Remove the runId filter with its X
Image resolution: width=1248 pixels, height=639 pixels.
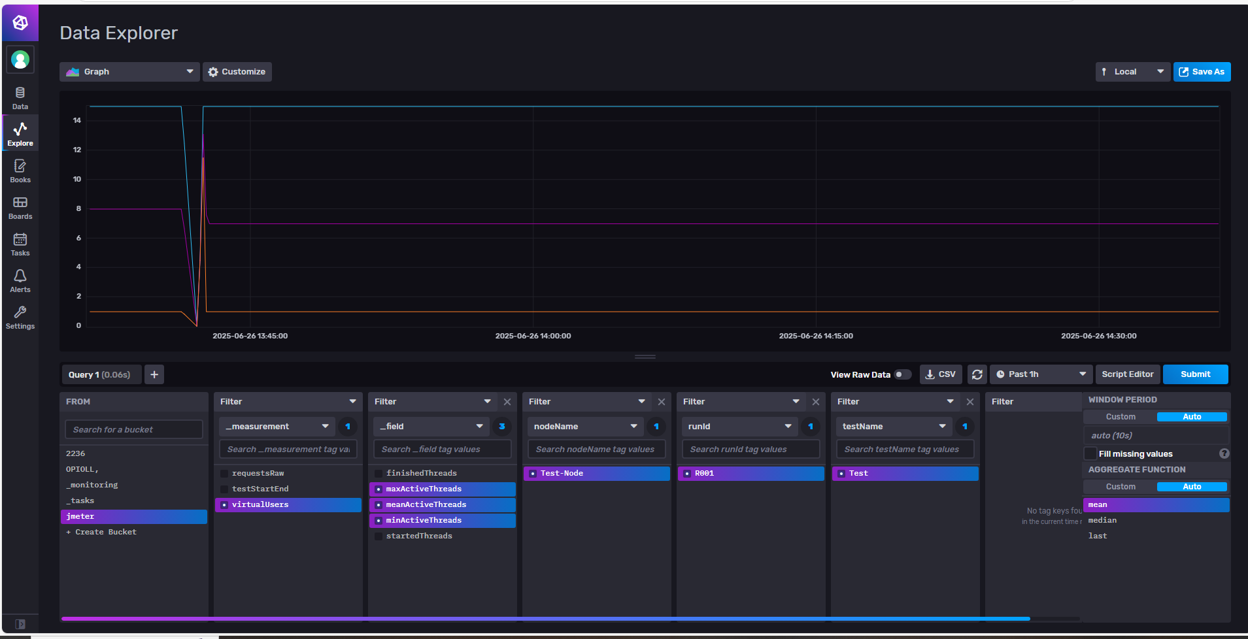pyautogui.click(x=816, y=402)
